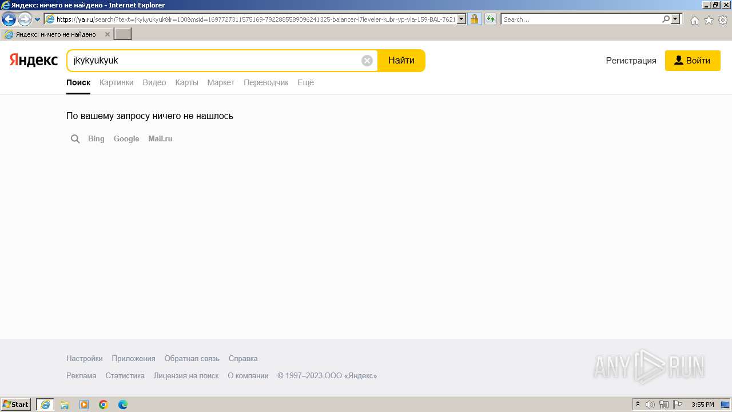This screenshot has width=732, height=412.
Task: Open the Переводчик tab
Action: [x=266, y=82]
